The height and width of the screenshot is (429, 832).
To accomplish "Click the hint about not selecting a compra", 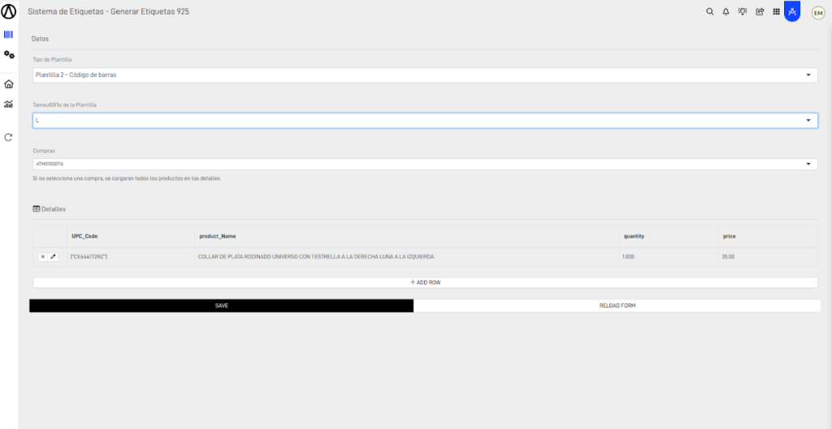I will tap(127, 178).
